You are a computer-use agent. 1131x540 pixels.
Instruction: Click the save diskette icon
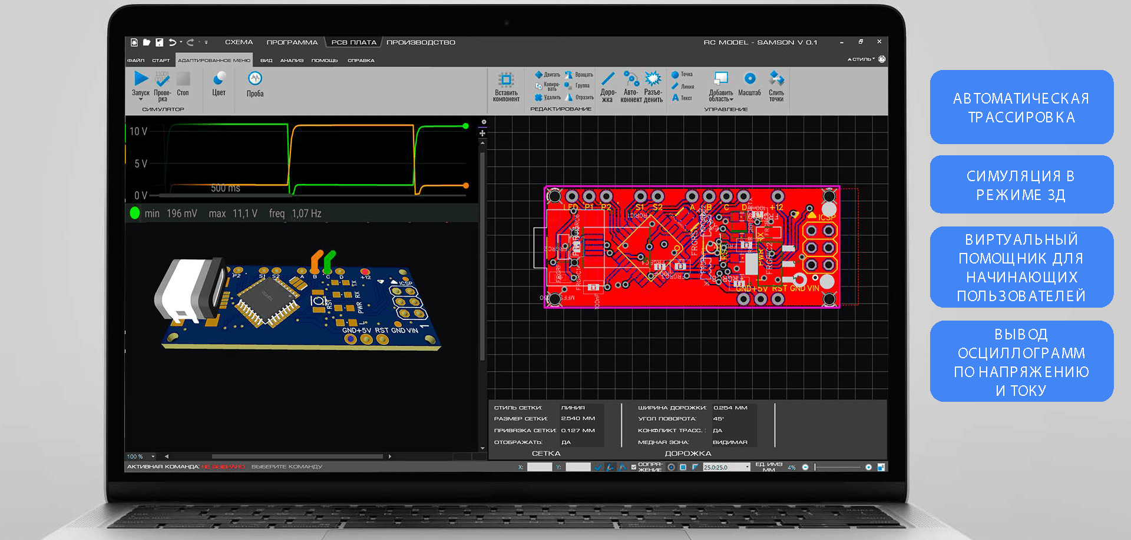pyautogui.click(x=159, y=42)
